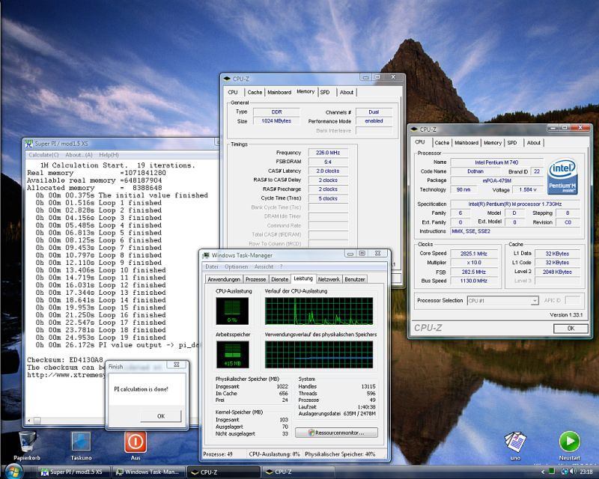This screenshot has height=479, width=599.
Task: Switch to the Prozesse tab
Action: [x=255, y=279]
